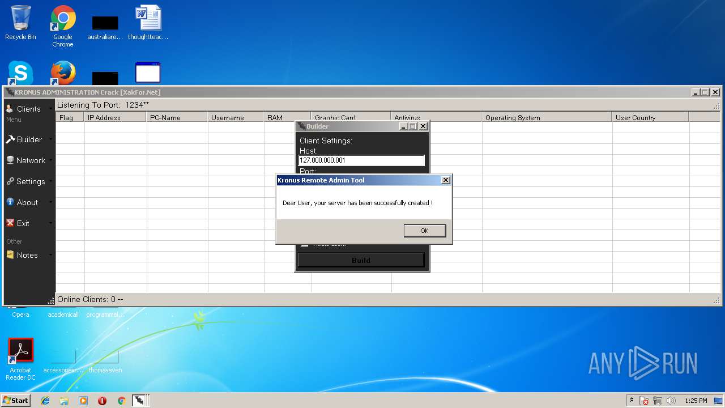
Task: Click the Antivirus column header
Action: click(x=436, y=117)
